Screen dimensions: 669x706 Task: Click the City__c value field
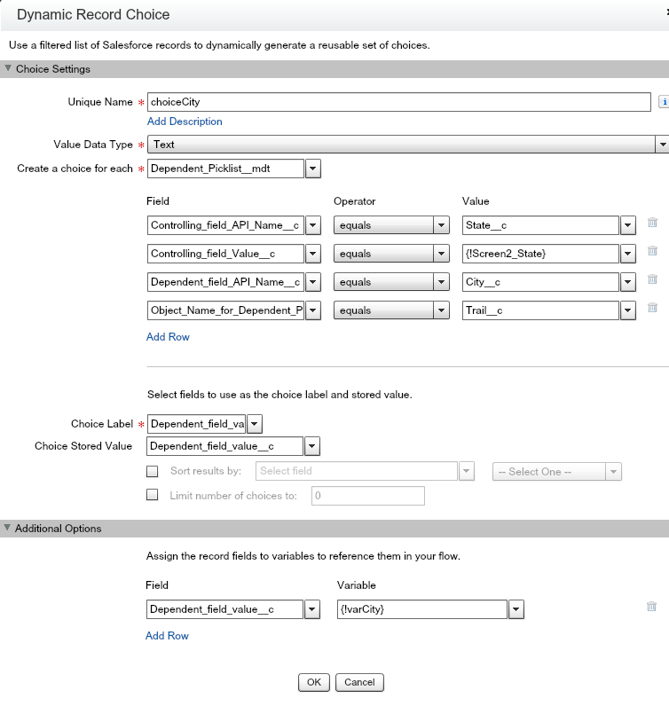click(540, 282)
